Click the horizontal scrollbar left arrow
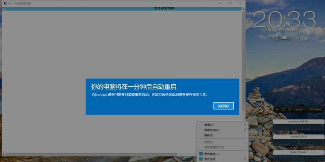The image size is (325, 162). pos(4,154)
